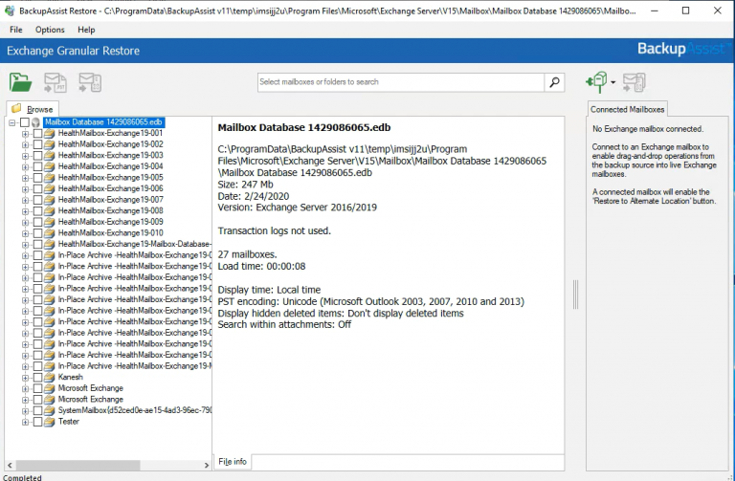Select the File info tab

pyautogui.click(x=233, y=462)
